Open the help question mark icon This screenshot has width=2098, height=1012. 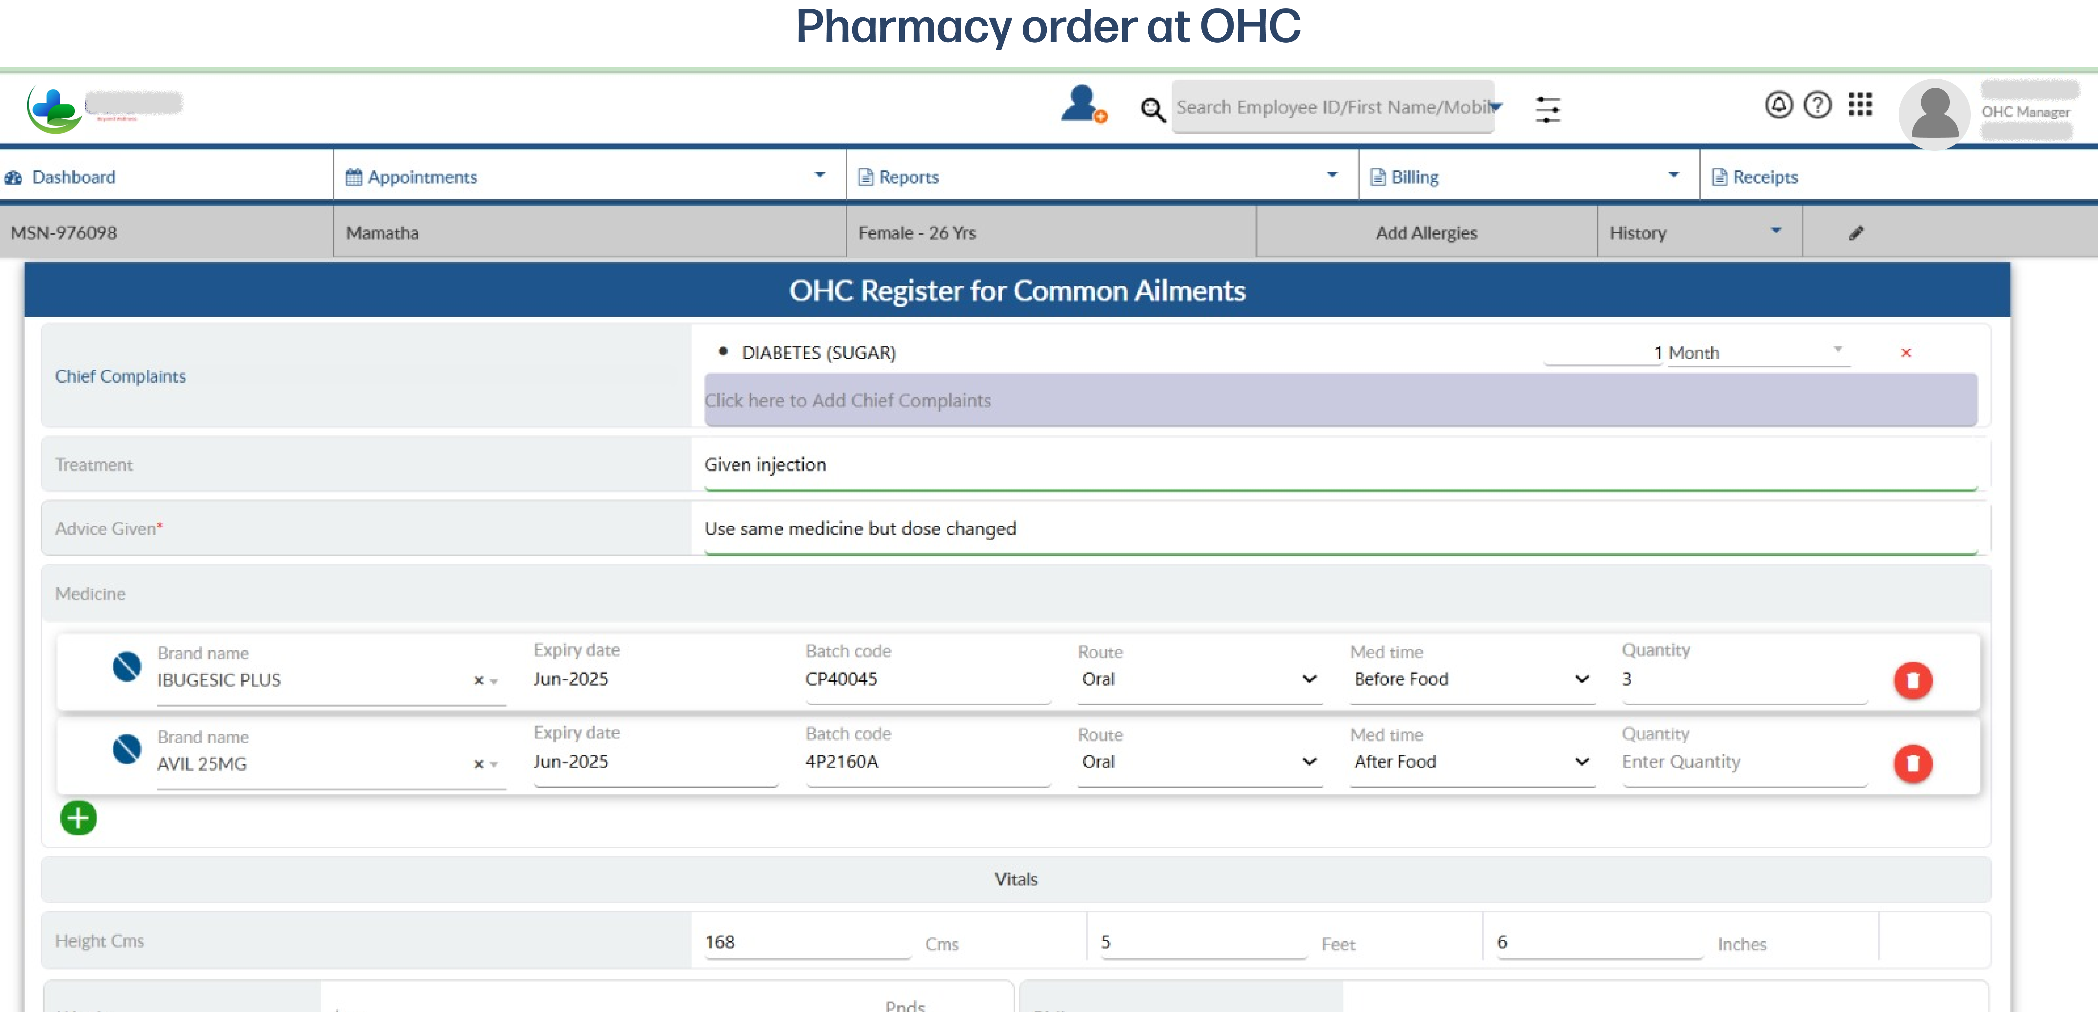[1817, 105]
